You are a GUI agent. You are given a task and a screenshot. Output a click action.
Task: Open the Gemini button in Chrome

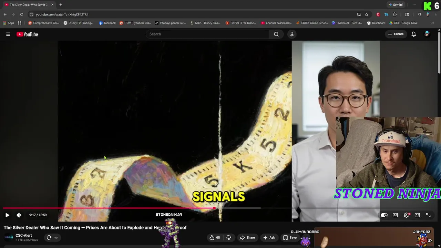click(396, 5)
